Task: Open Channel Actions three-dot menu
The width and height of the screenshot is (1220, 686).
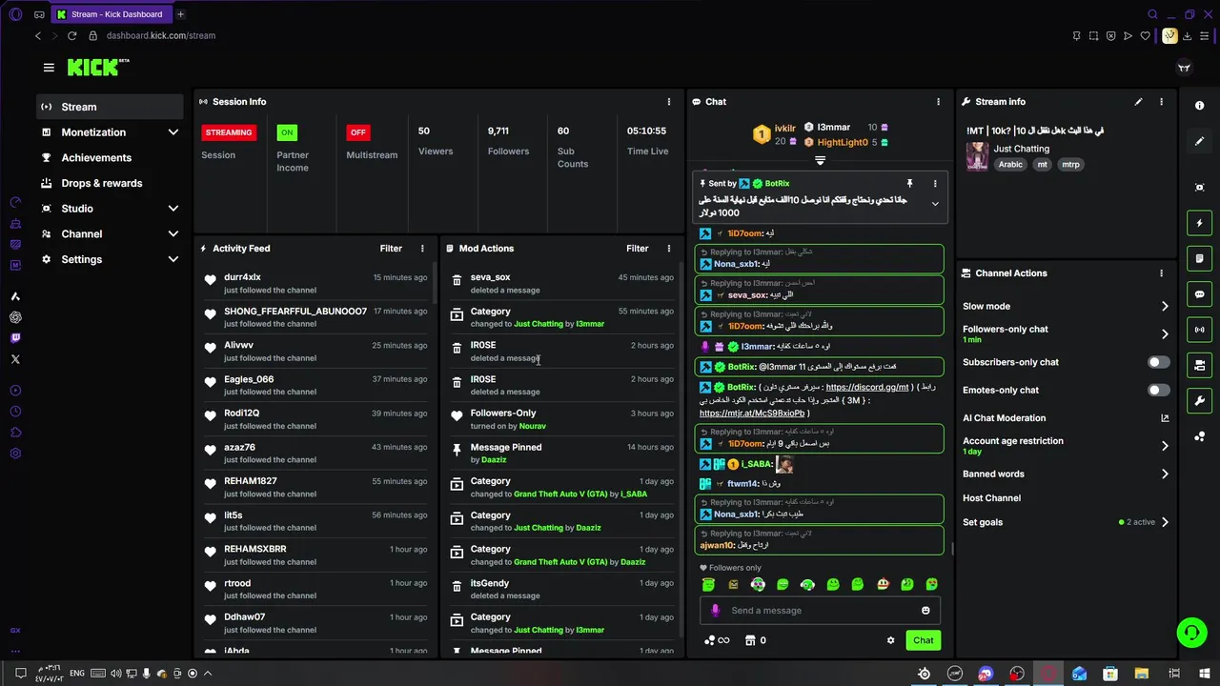Action: [1161, 273]
